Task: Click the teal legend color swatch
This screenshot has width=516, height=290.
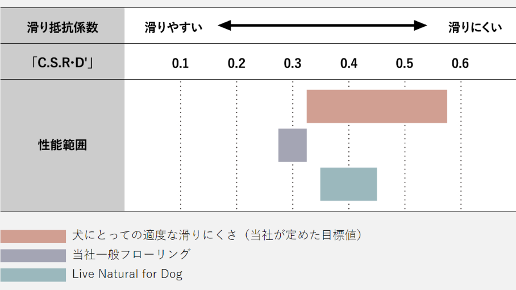Action: (33, 275)
